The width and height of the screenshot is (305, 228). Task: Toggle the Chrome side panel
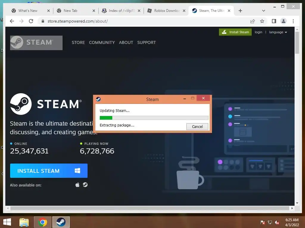point(274,21)
